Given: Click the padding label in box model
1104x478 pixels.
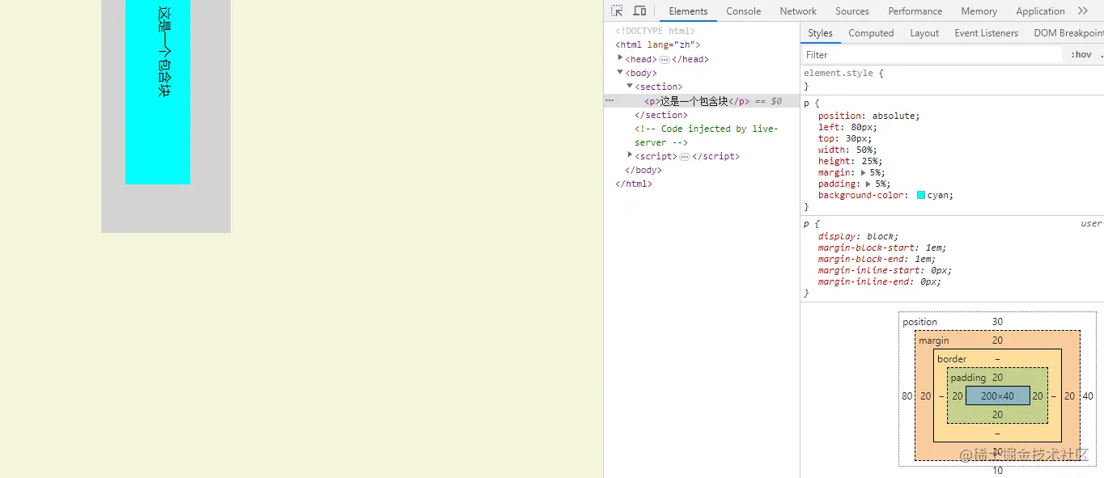Looking at the screenshot, I should coord(968,378).
